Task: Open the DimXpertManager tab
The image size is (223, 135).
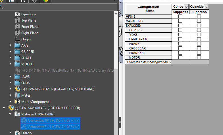Action: coord(34,1)
